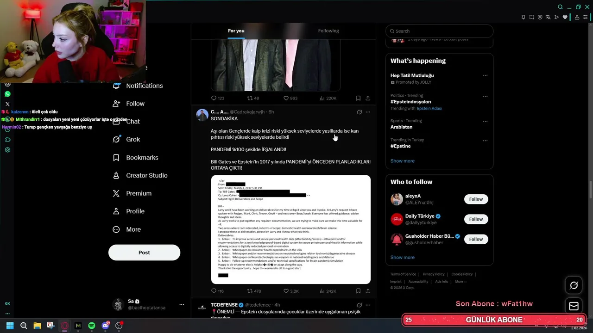Open Spotify from the taskbar
593x333 pixels.
click(92, 326)
